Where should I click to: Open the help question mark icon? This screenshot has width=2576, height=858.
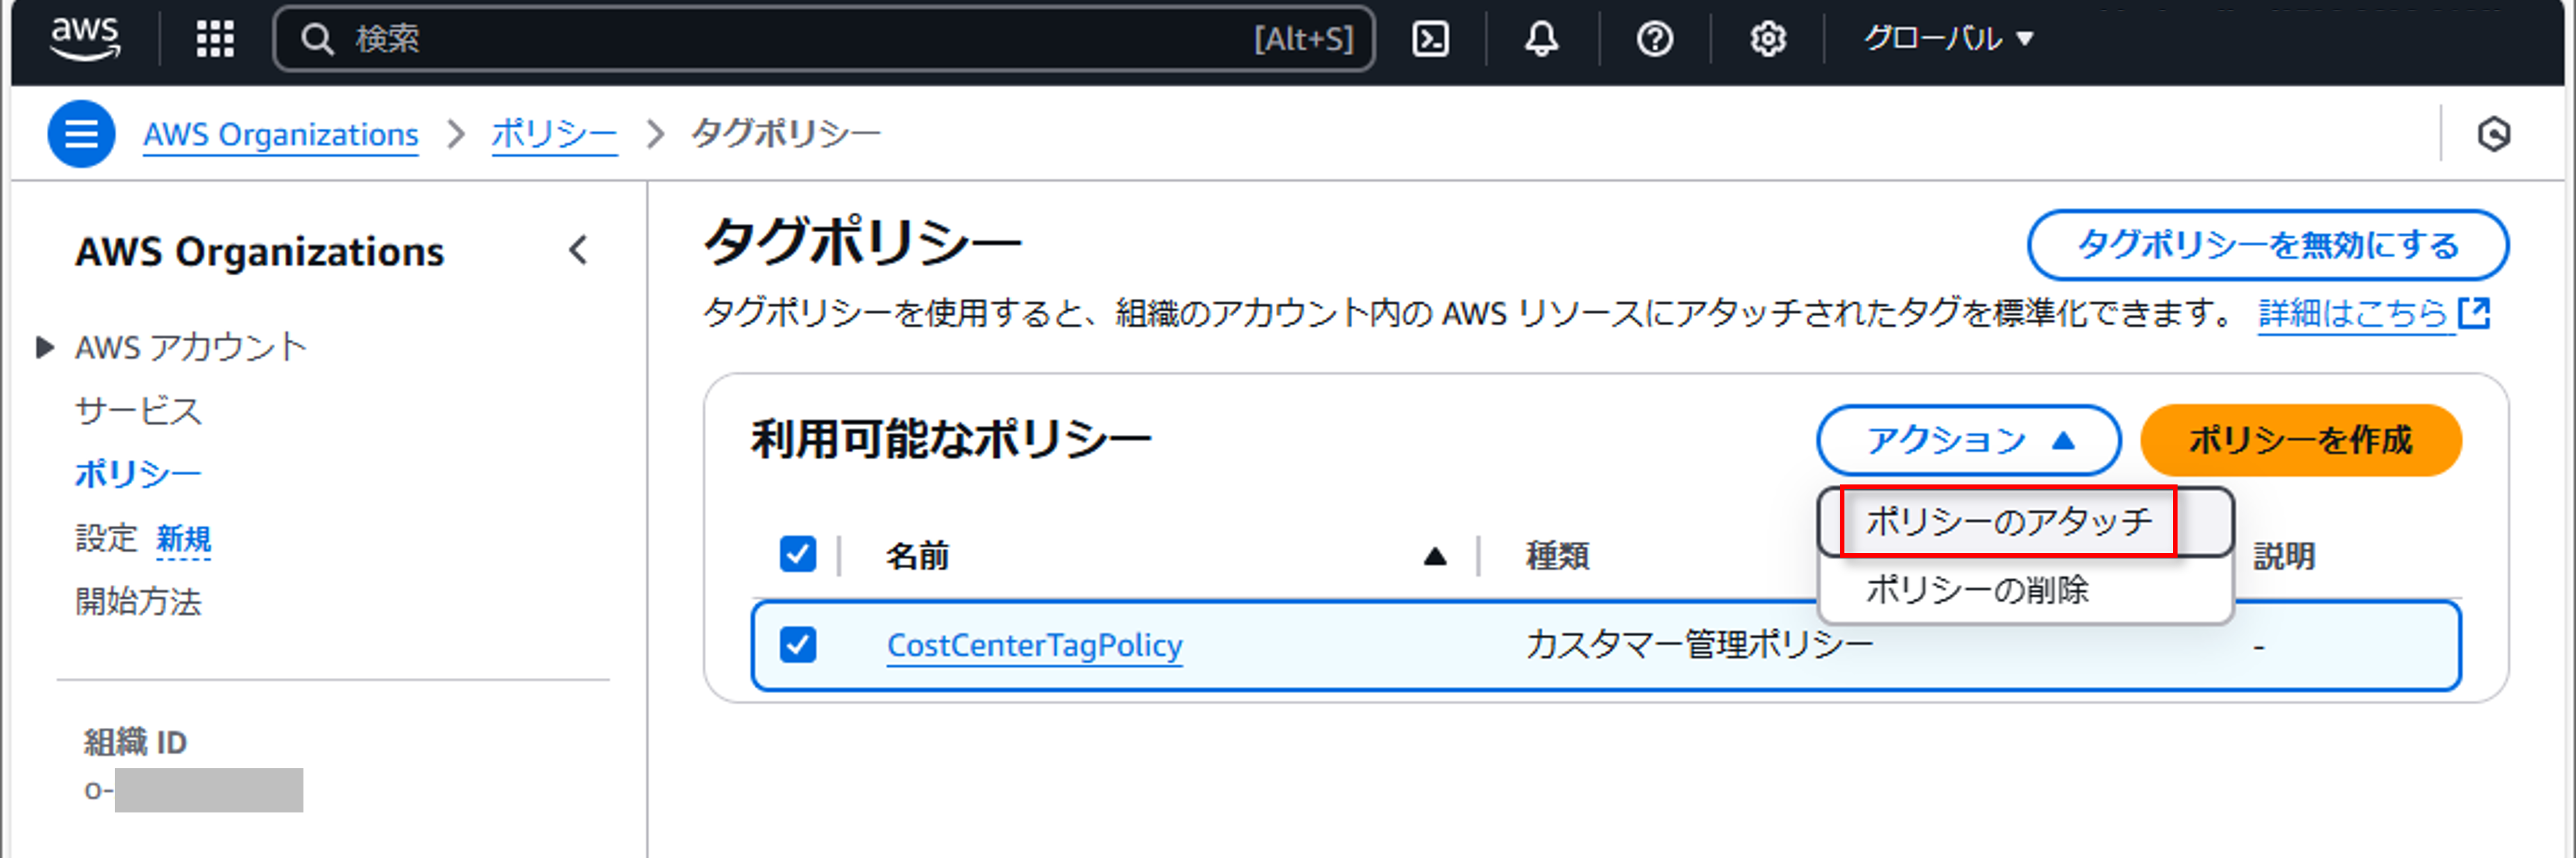click(1654, 39)
